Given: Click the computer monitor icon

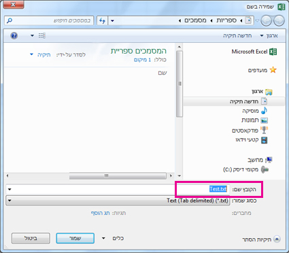Looking at the screenshot, I should click(x=269, y=160).
